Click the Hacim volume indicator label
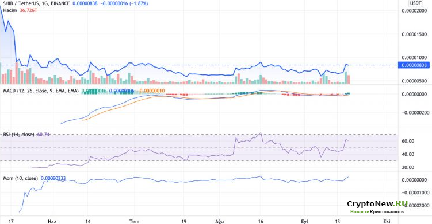This screenshot has height=224, width=432. coord(10,10)
